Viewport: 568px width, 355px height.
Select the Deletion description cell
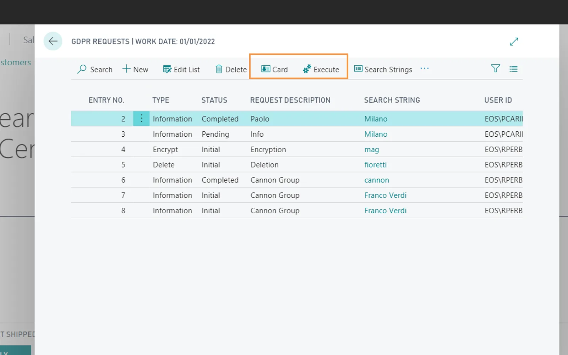tap(264, 165)
